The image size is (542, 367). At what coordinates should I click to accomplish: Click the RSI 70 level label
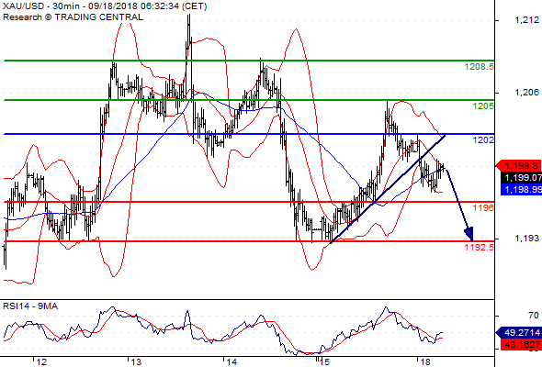534,316
